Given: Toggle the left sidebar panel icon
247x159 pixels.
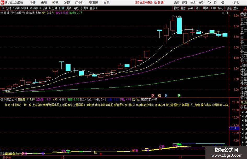Looking at the screenshot, I should 2,8.
